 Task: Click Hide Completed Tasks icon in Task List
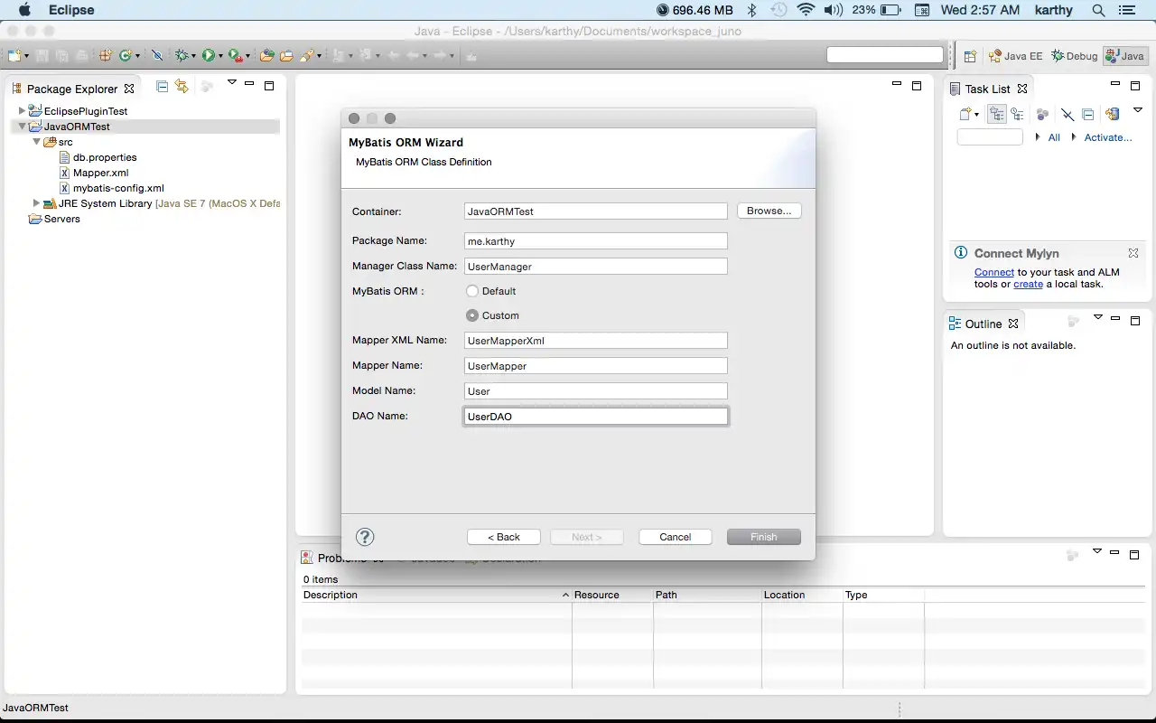(x=1067, y=114)
